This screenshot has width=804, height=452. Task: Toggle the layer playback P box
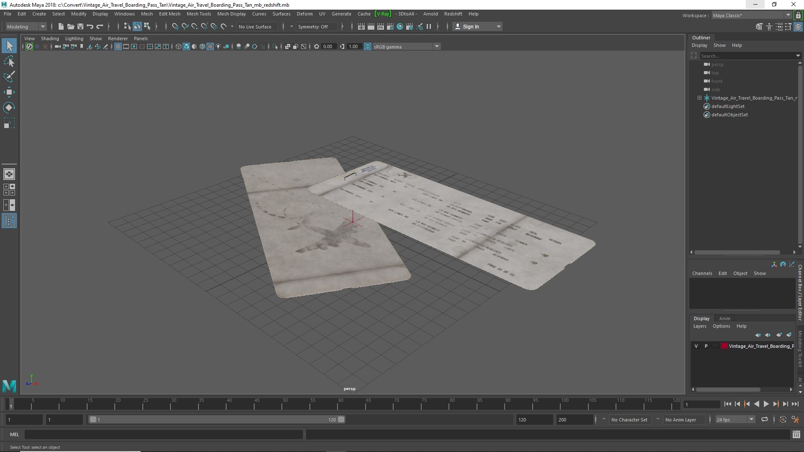click(706, 346)
